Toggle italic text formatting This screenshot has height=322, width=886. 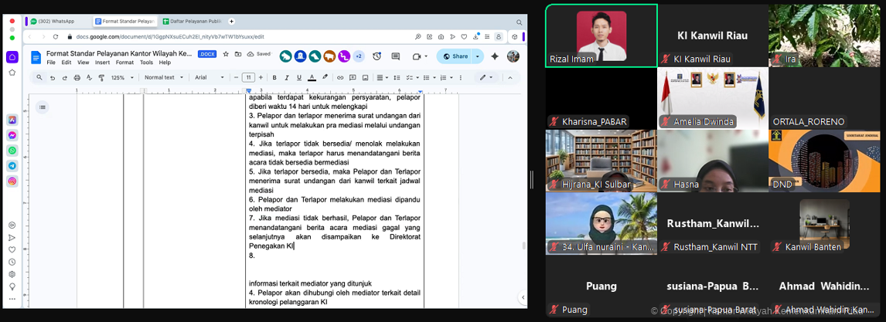coord(286,77)
